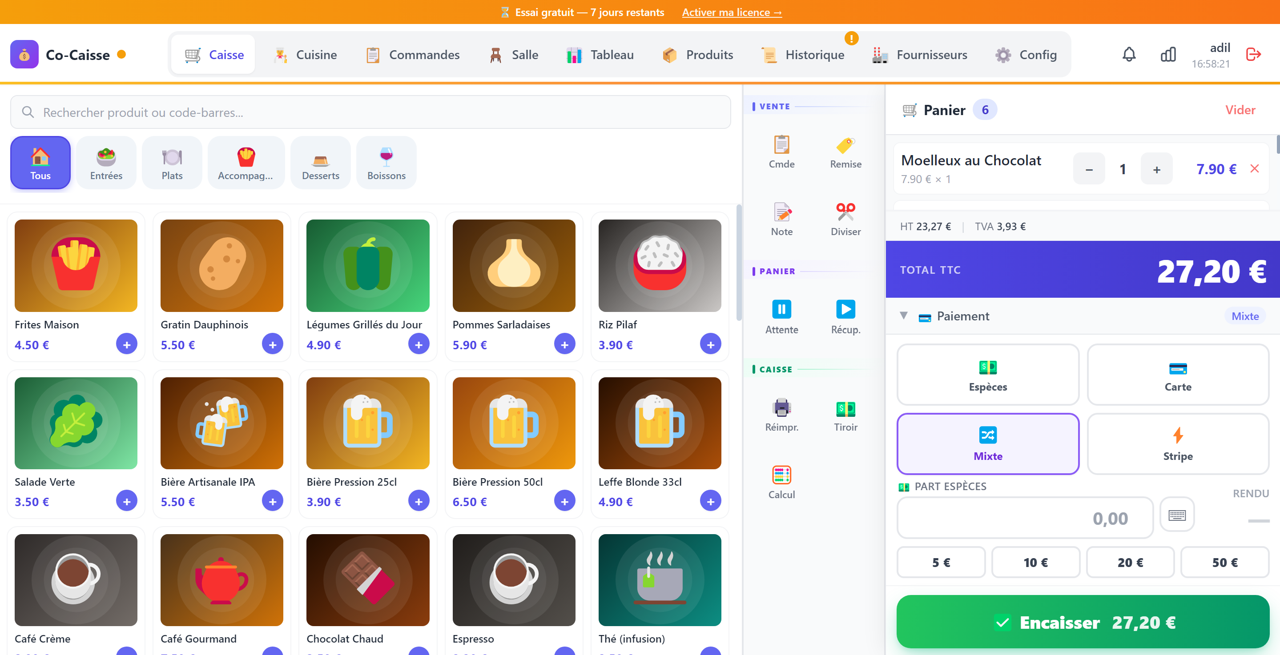Select Espèces payment method
The width and height of the screenshot is (1280, 655).
[x=987, y=375]
